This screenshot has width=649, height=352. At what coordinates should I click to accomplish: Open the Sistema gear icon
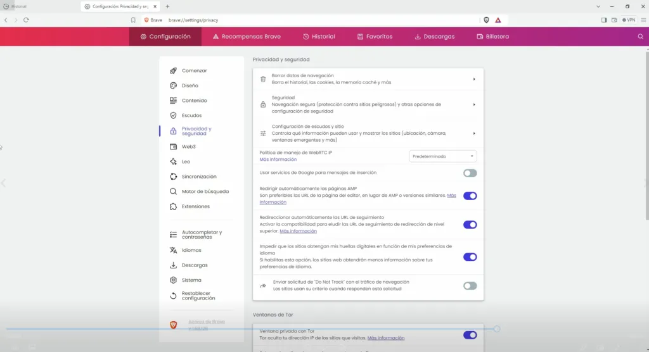point(173,280)
